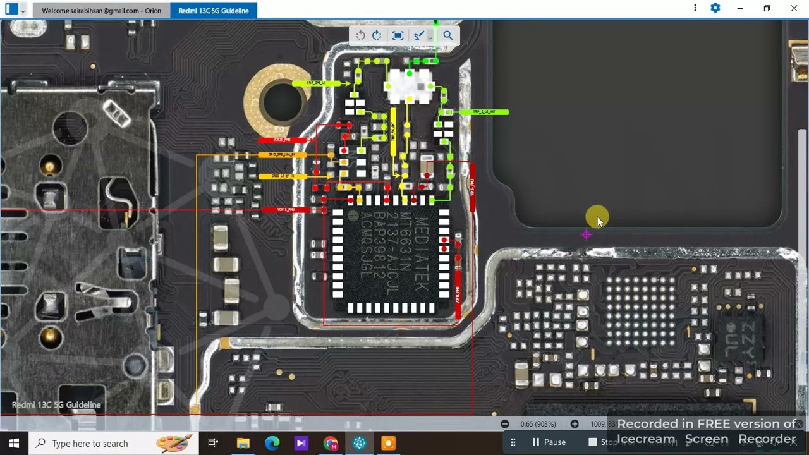Pause the screen recording
This screenshot has width=809, height=455.
pos(548,442)
